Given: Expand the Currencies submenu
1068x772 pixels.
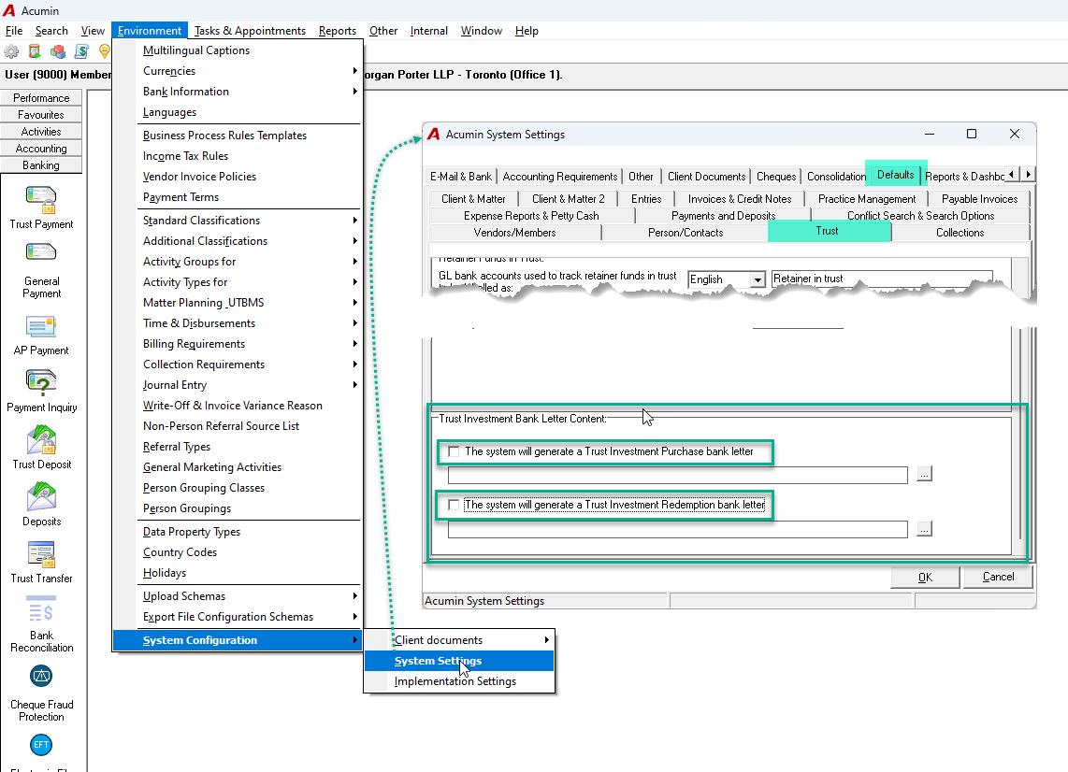Looking at the screenshot, I should click(250, 71).
